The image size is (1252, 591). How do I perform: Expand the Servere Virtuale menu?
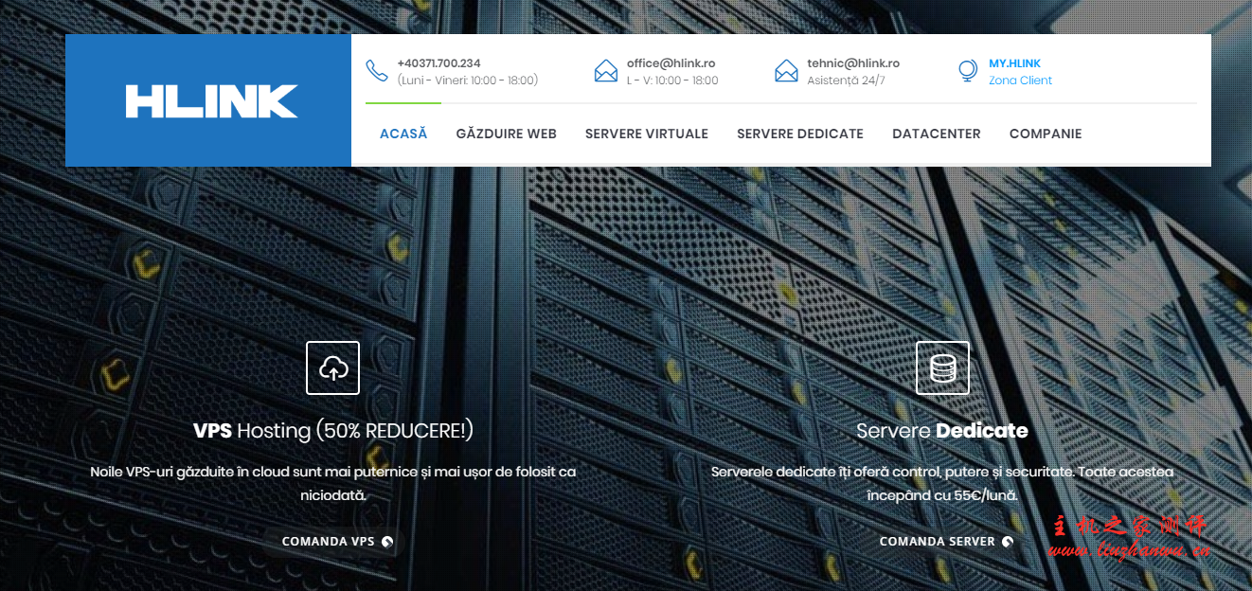pos(646,134)
